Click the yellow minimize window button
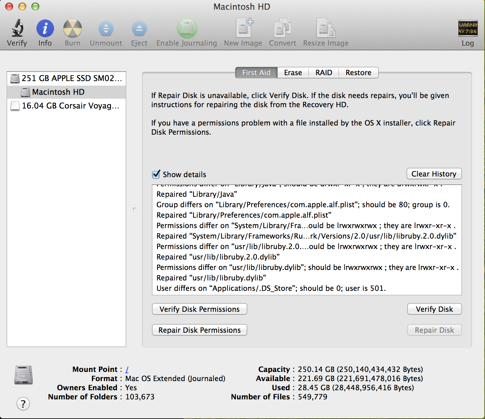The width and height of the screenshot is (485, 419). [x=22, y=7]
